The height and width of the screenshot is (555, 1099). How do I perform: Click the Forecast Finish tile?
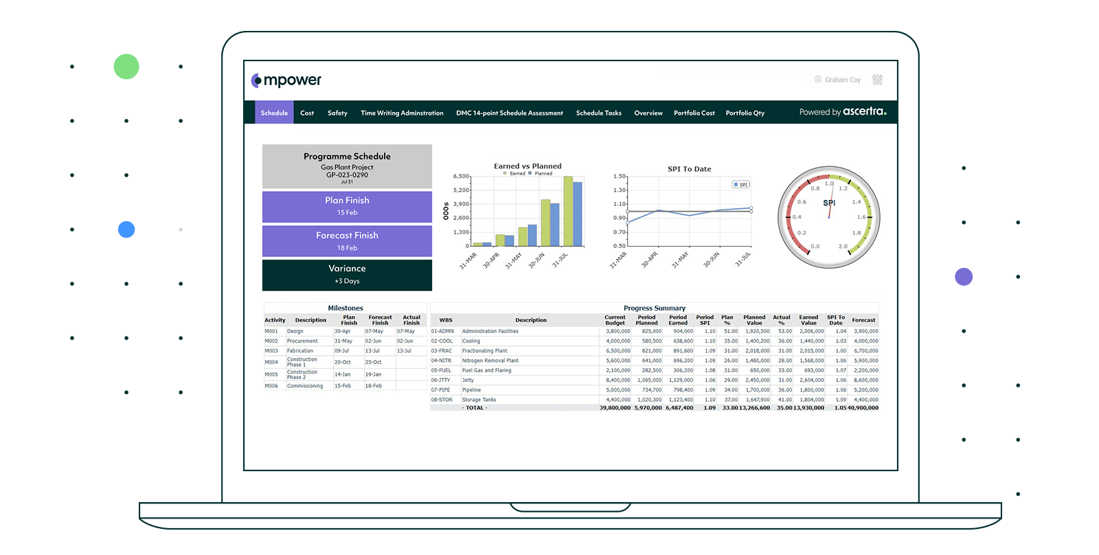pos(347,241)
